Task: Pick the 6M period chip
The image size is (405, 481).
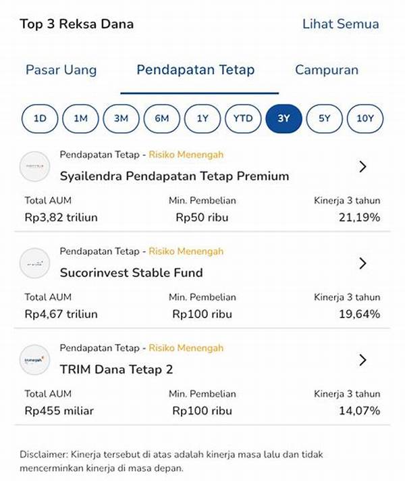Action: click(x=162, y=118)
